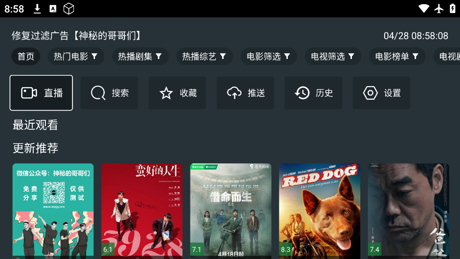Tap the Wi-Fi status icon
460x259 pixels.
(423, 8)
